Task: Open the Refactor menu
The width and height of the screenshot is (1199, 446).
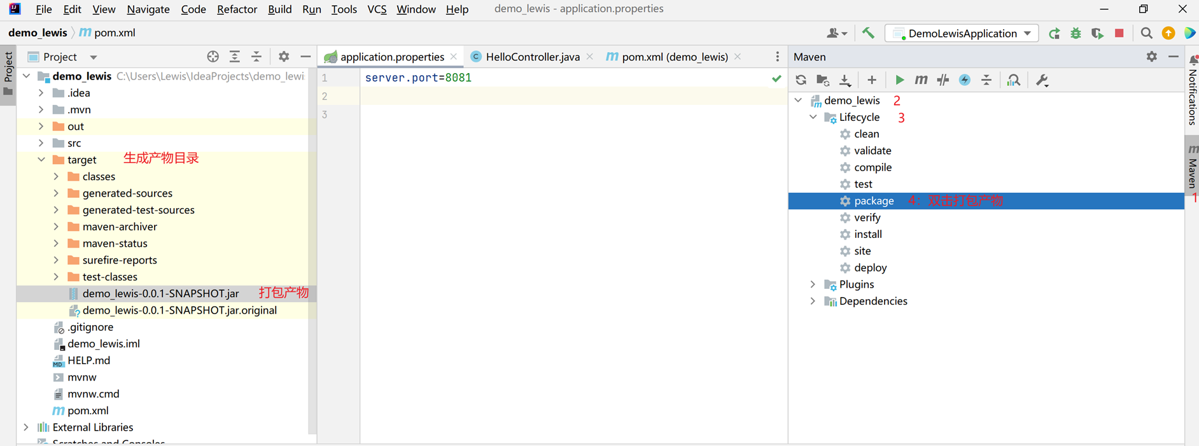Action: pos(237,9)
